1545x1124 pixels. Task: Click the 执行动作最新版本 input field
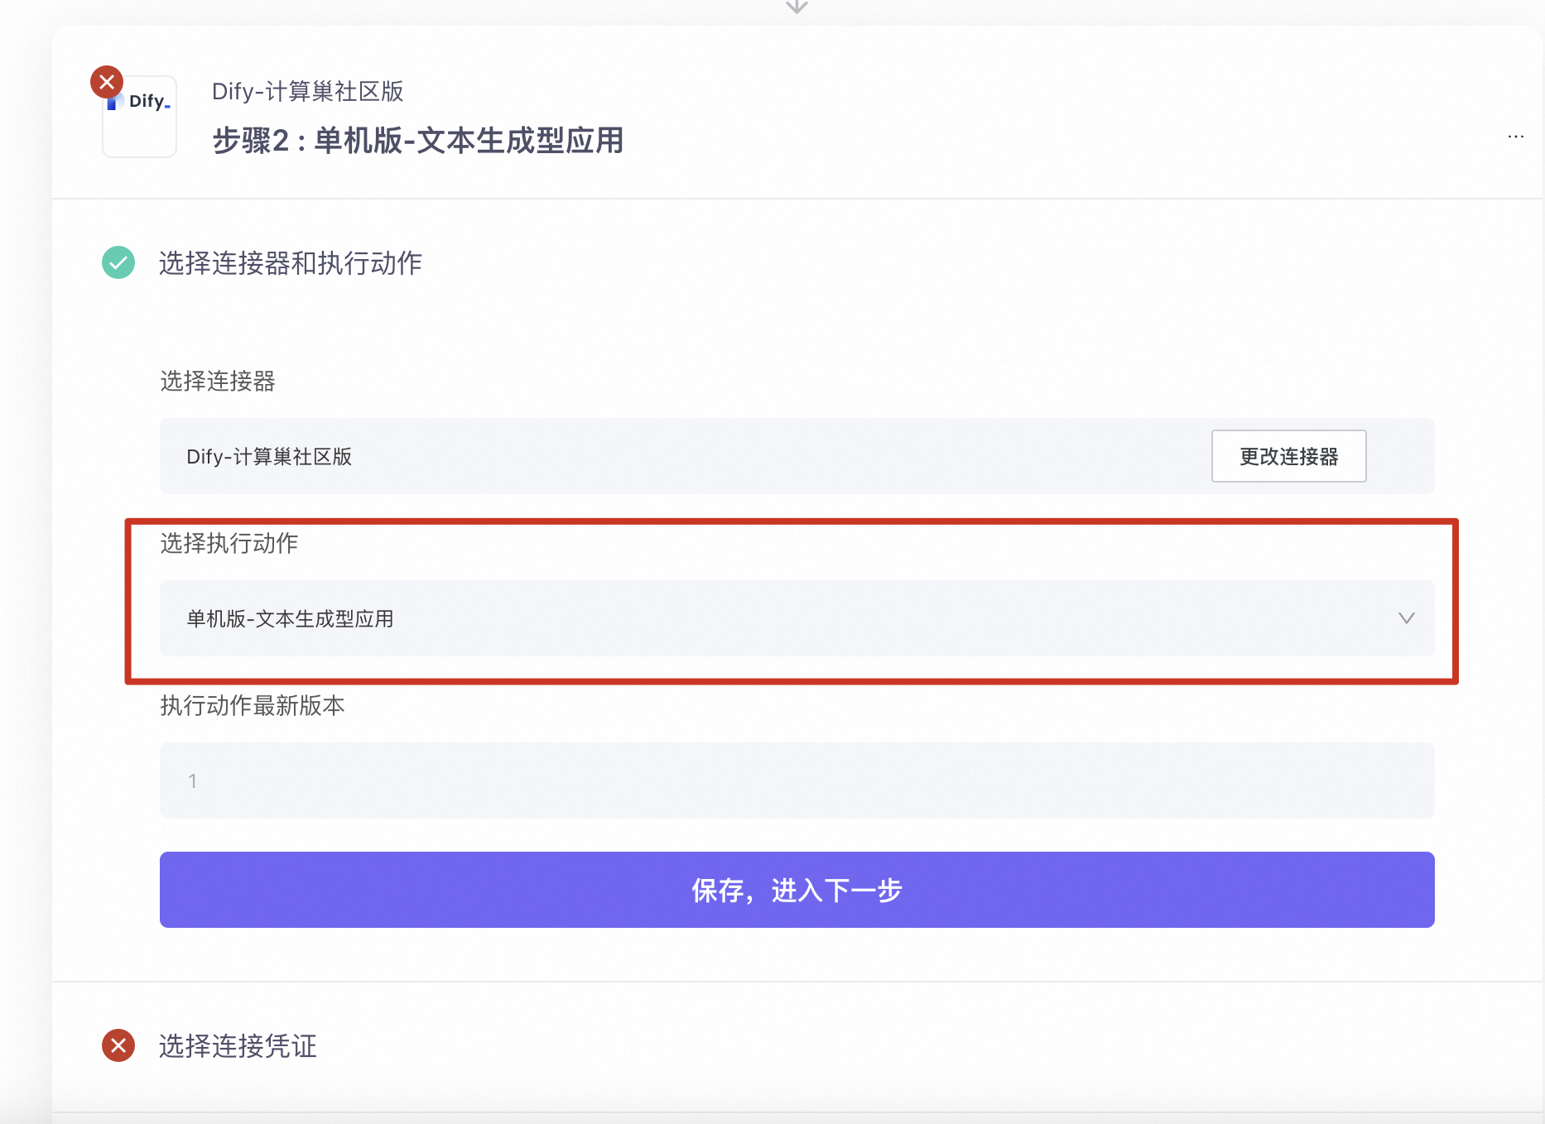pos(795,780)
